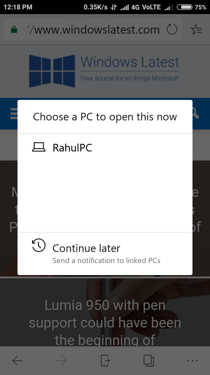Viewport: 210px width, 375px height.
Task: Tap the Send a notification to linked PCs text
Action: point(106,260)
